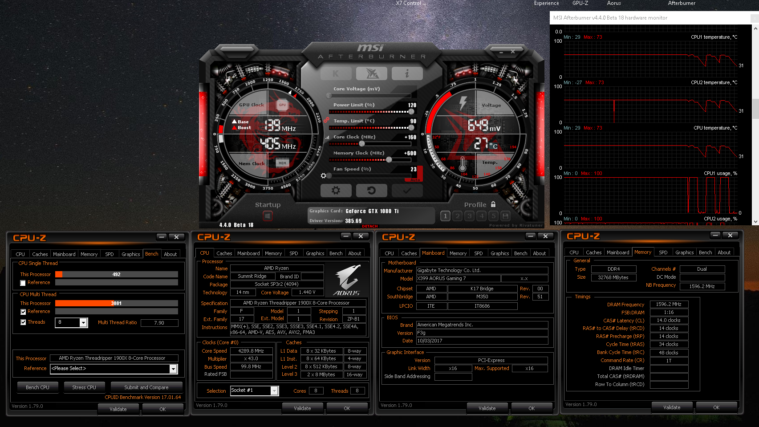Click the Core Speed value 4289.8 MHz

pos(251,351)
